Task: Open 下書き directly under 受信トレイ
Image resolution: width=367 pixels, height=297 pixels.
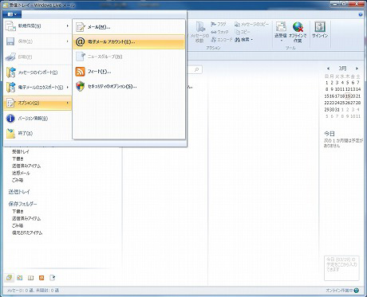Action: tap(18, 158)
